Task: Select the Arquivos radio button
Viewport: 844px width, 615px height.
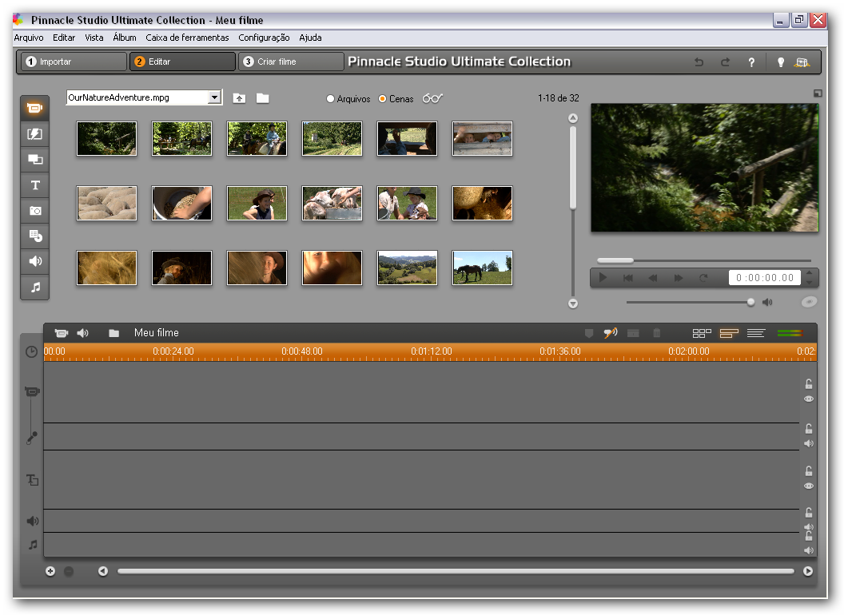Action: tap(330, 98)
